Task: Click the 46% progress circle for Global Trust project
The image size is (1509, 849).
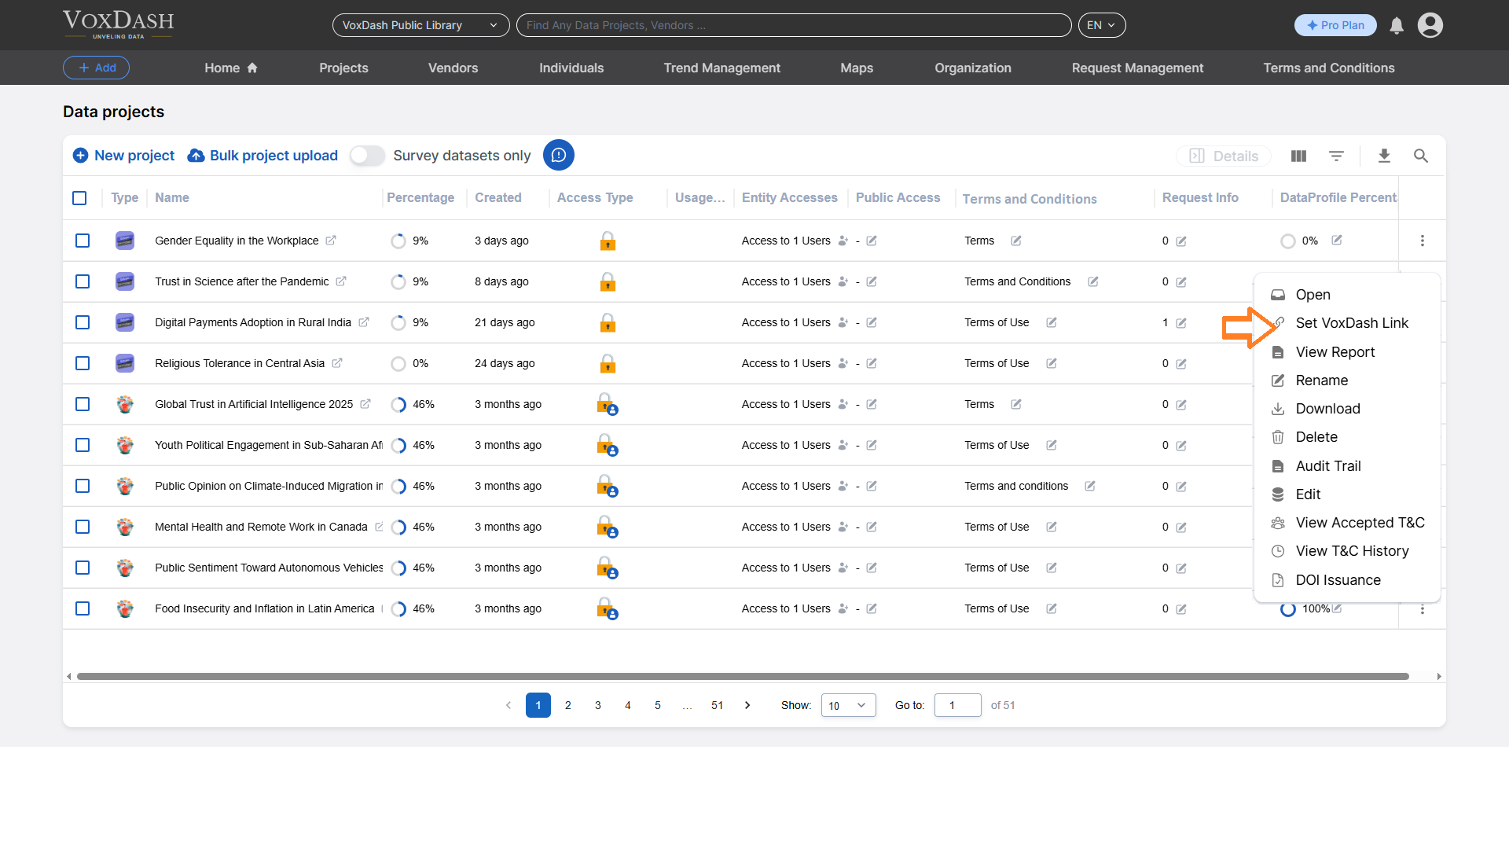Action: point(399,404)
